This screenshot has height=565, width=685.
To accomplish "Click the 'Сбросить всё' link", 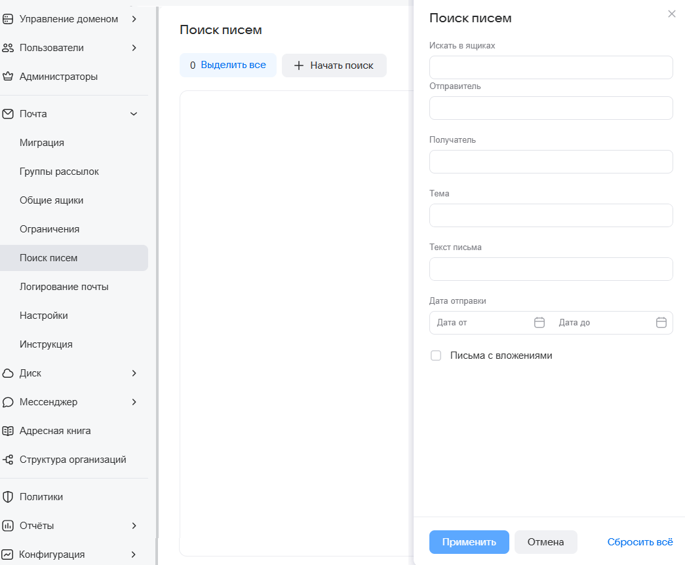I will coord(640,542).
